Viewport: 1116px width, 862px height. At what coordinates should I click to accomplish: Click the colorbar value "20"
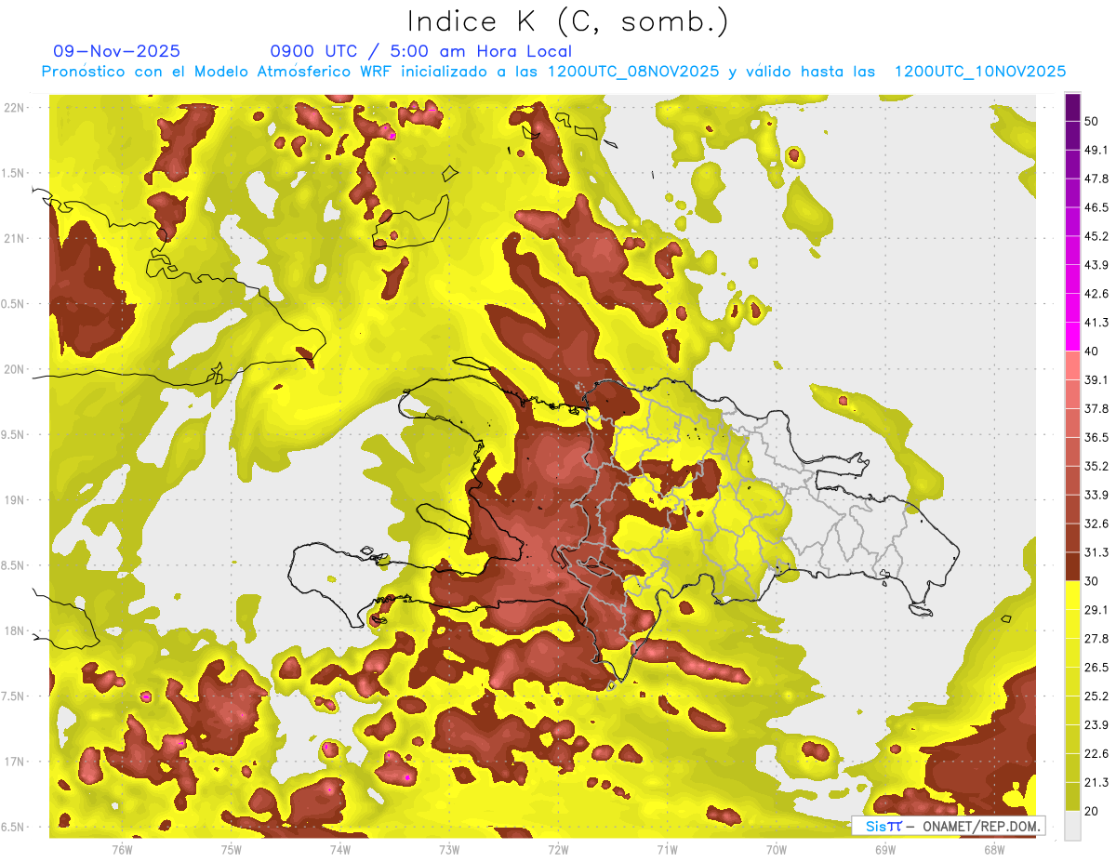pos(1092,811)
